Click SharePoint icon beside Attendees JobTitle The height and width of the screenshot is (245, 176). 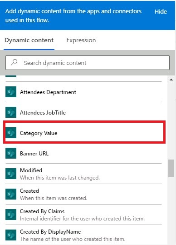(x=11, y=112)
